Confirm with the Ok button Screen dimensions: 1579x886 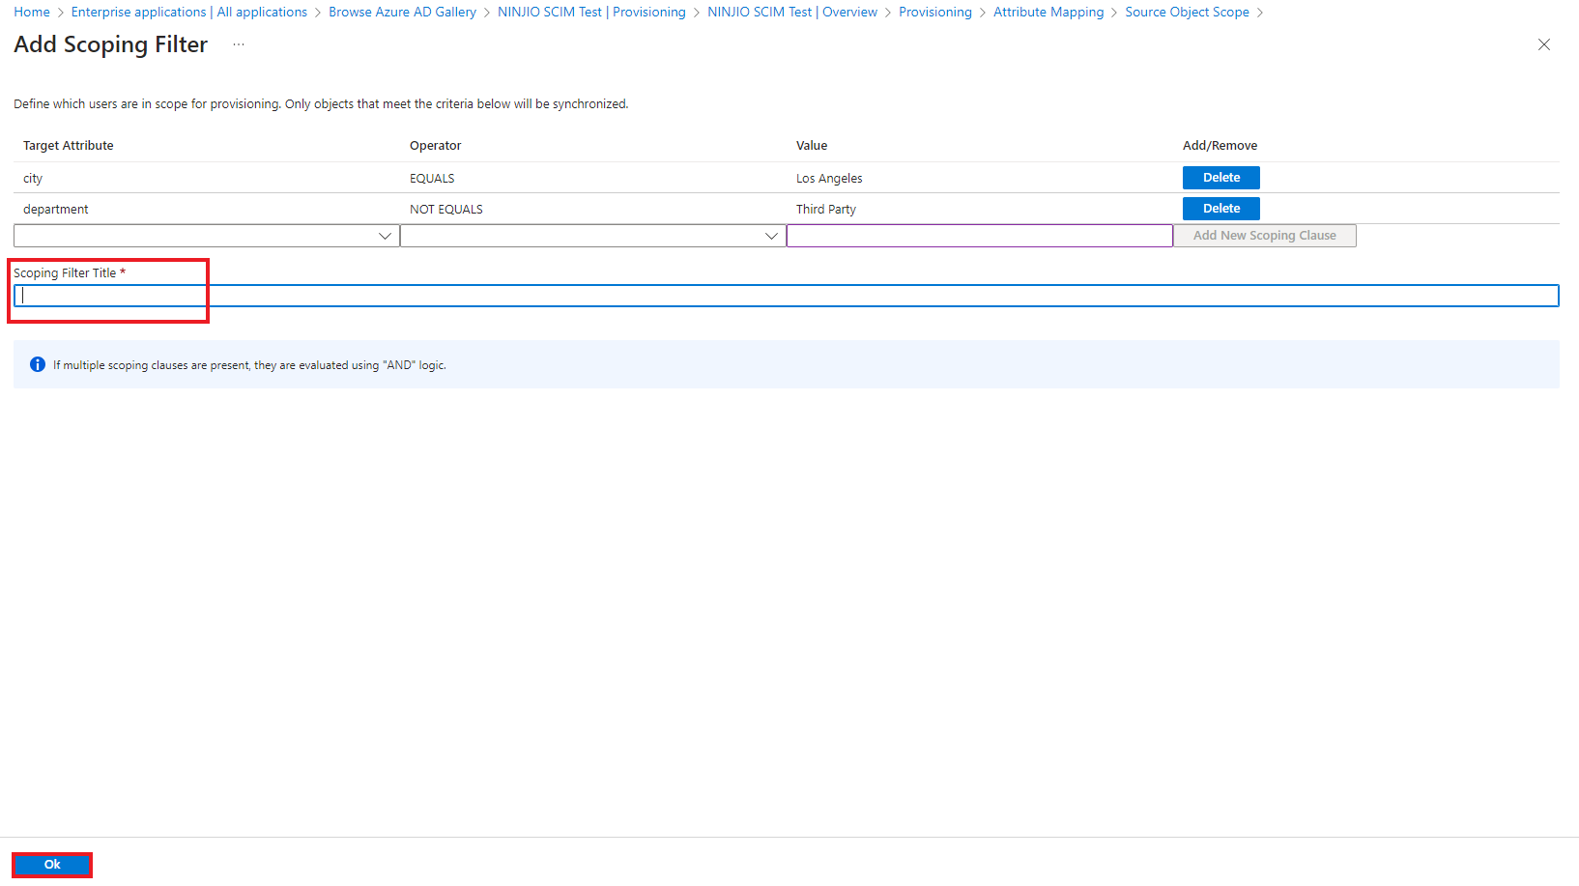pyautogui.click(x=52, y=865)
